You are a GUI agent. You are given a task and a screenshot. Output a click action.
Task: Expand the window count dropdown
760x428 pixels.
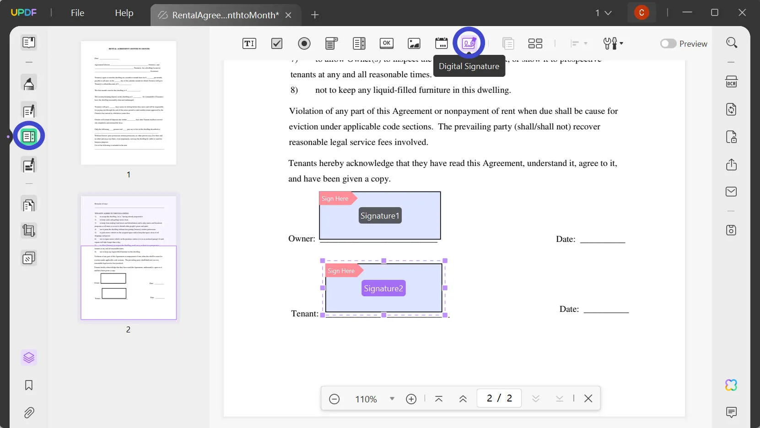tap(603, 13)
